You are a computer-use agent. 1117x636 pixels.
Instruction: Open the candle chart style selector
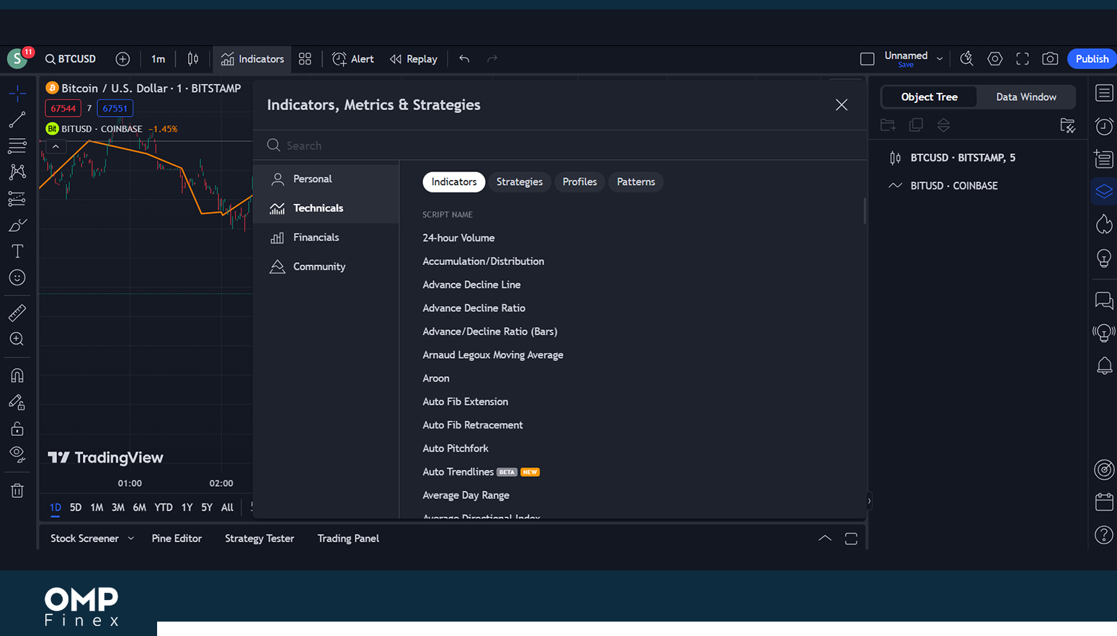point(193,59)
